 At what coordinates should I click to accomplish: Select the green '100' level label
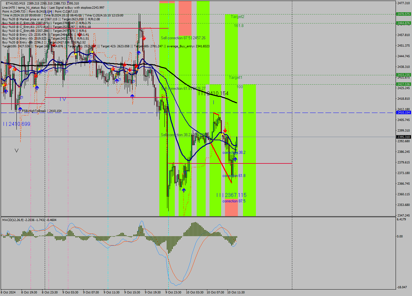(240, 87)
